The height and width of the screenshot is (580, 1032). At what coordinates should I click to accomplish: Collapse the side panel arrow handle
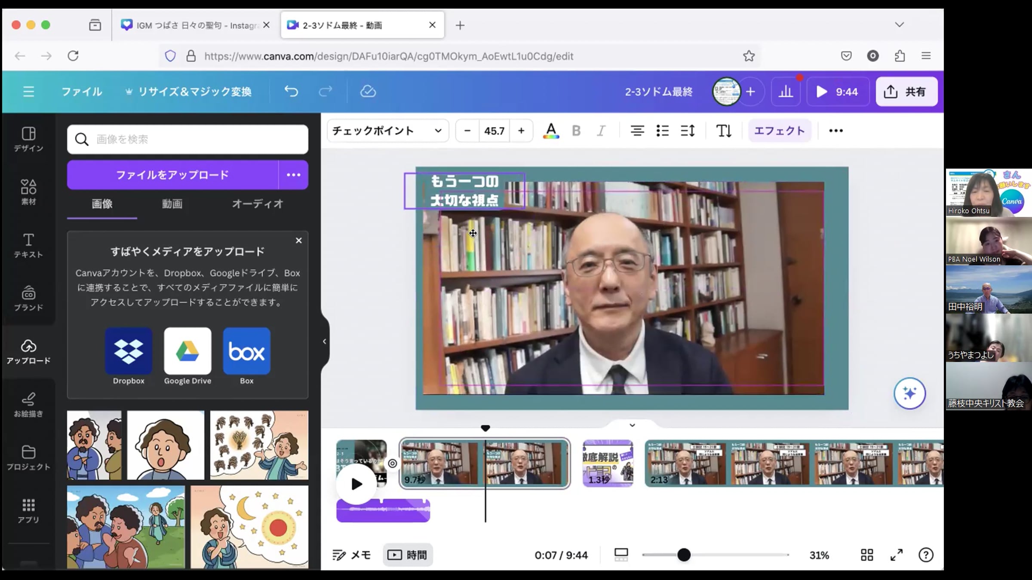coord(325,342)
